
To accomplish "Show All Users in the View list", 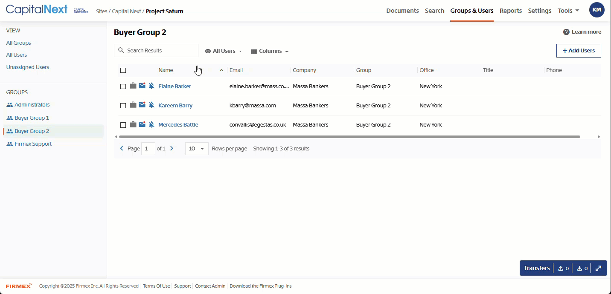I will 17,55.
